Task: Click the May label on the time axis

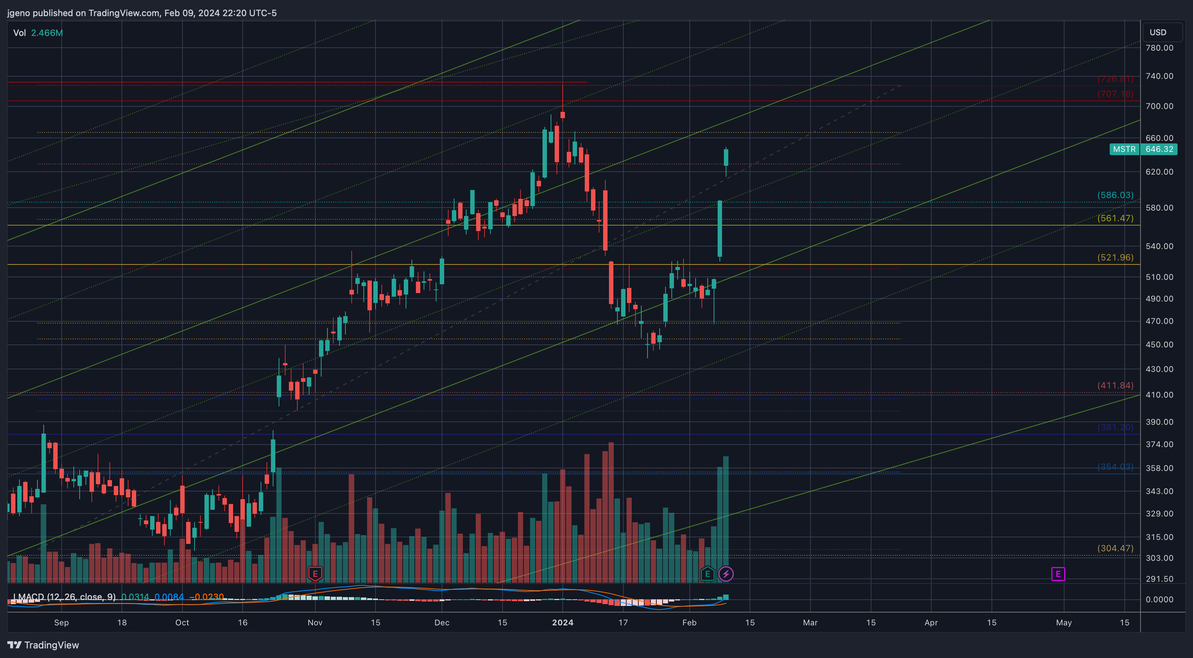Action: [x=1064, y=623]
